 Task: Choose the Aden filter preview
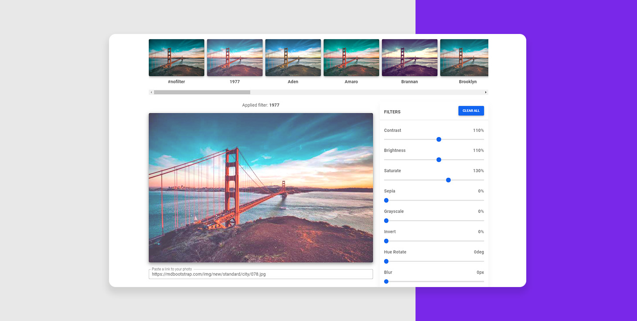click(x=293, y=57)
